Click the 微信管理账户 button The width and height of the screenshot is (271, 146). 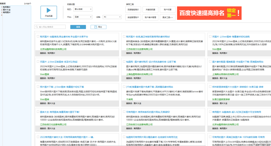(133, 17)
